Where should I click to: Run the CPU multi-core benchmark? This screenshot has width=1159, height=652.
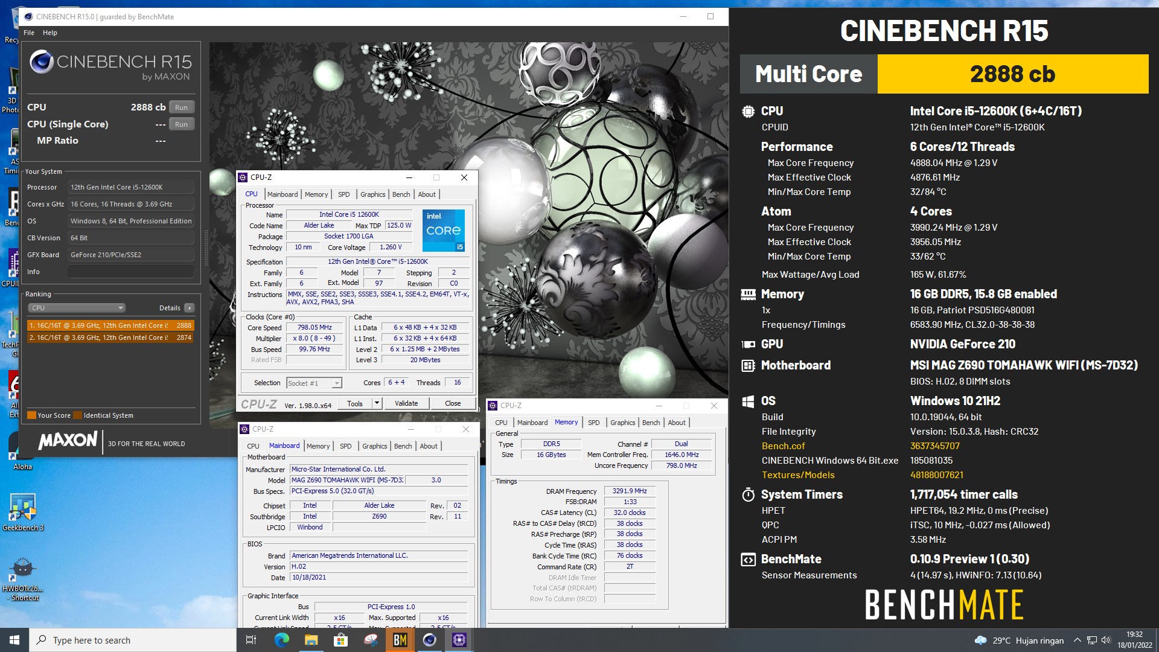(x=181, y=107)
